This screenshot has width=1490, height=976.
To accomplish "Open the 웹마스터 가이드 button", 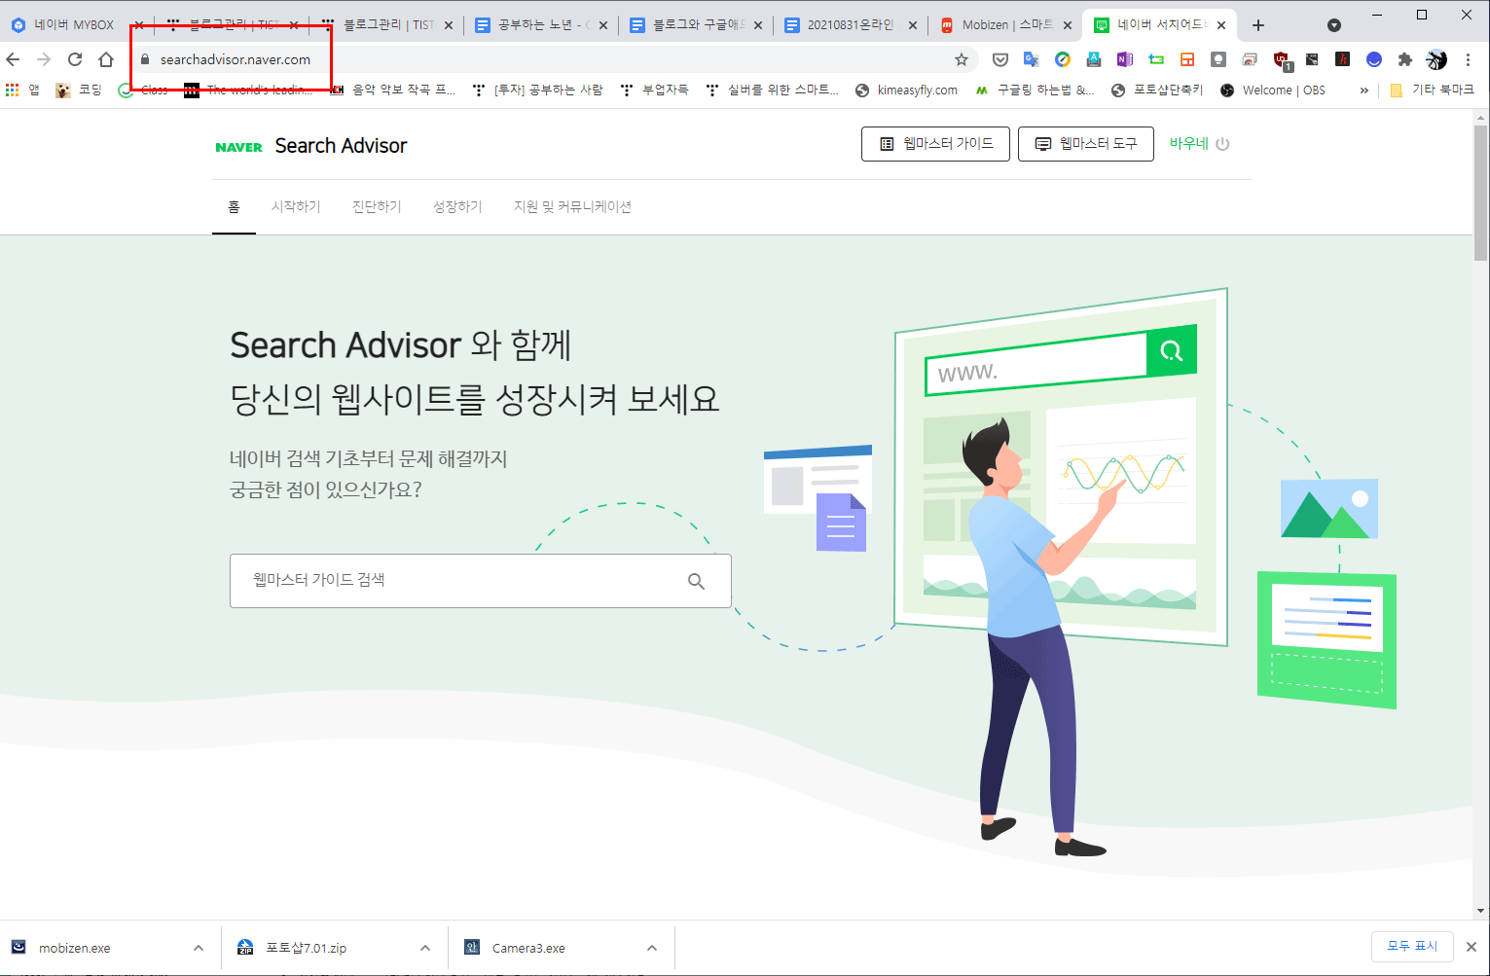I will tap(935, 144).
